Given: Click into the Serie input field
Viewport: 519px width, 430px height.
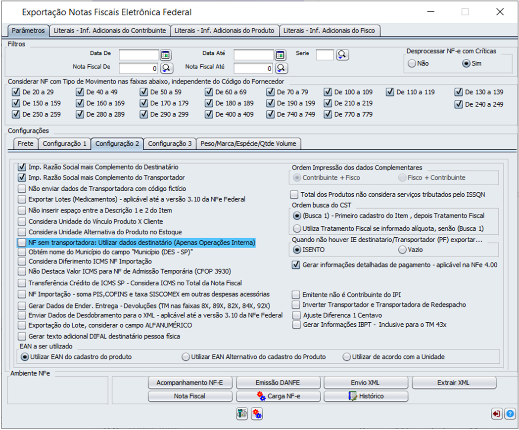Looking at the screenshot, I should 325,54.
